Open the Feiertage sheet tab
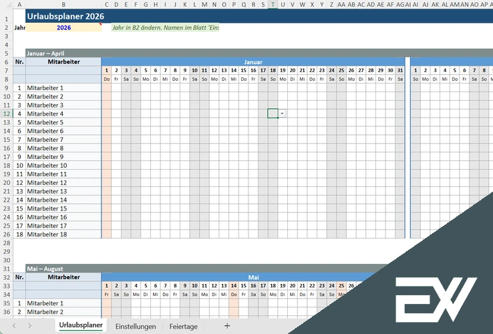493x334 pixels. [183, 326]
